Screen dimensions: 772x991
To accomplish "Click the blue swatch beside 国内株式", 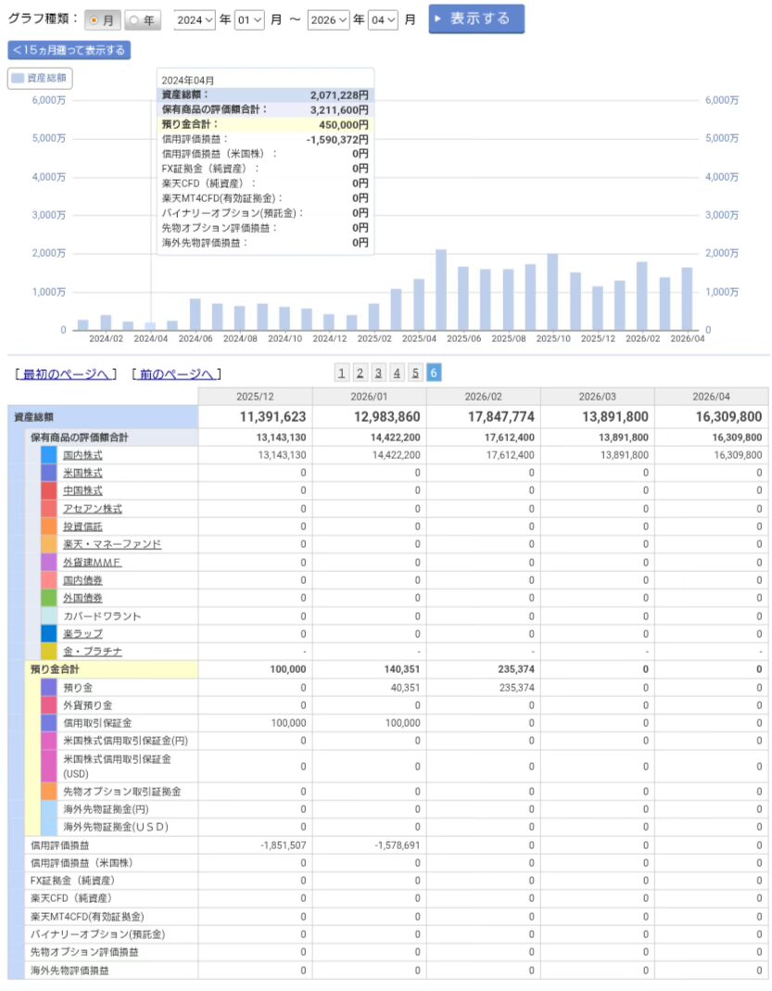I will [49, 455].
